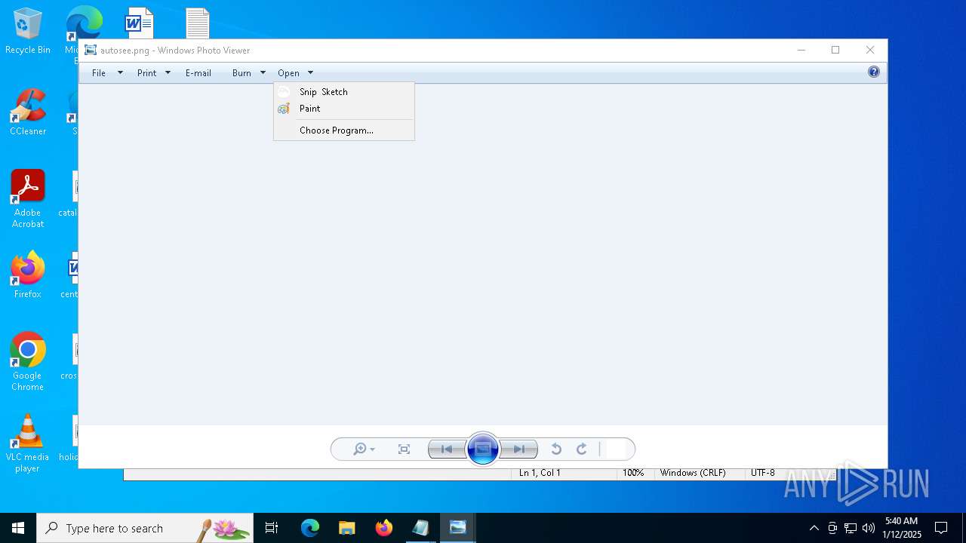The height and width of the screenshot is (543, 966).
Task: Click Ln 1, Col 1 in Notepad status bar
Action: coord(540,473)
